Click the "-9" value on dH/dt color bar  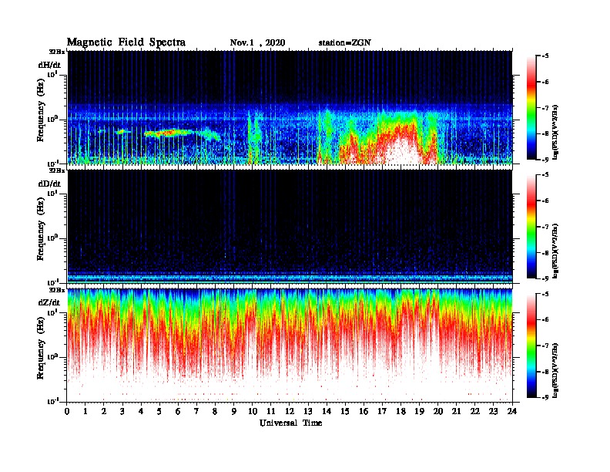pyautogui.click(x=545, y=160)
